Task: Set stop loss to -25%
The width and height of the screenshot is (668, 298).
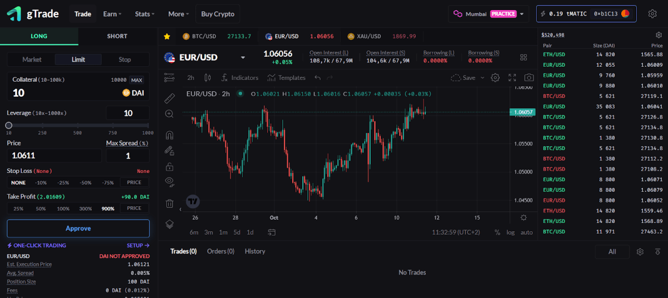Action: (63, 182)
